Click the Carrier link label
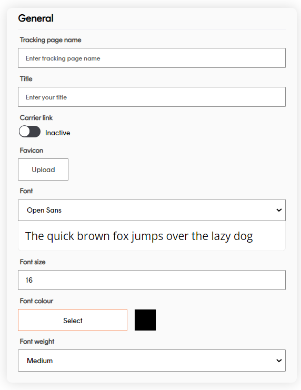The height and width of the screenshot is (390, 301). click(36, 118)
